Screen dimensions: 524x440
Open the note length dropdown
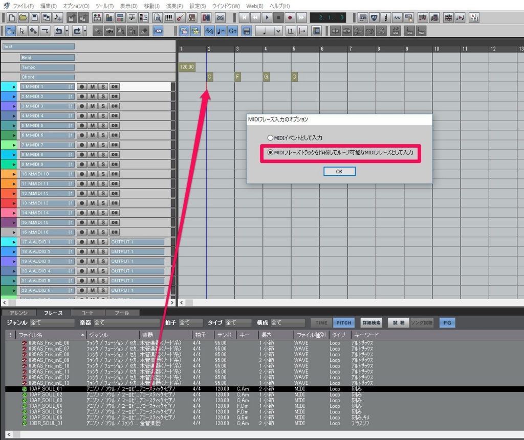coord(278,31)
